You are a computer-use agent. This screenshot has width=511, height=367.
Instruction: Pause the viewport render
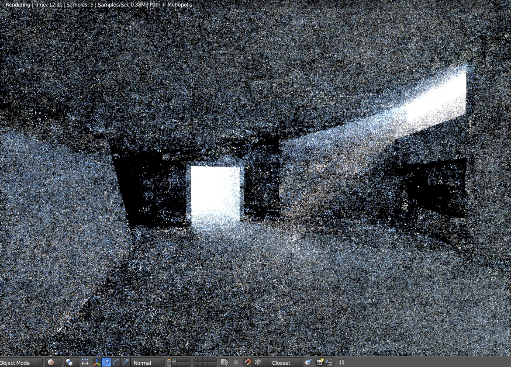(342, 362)
